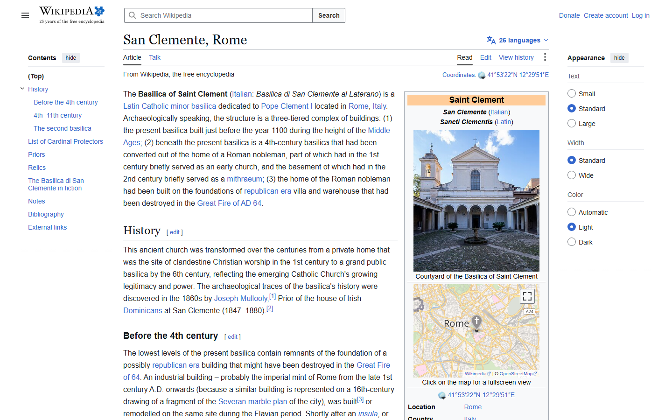672x420 pixels.
Task: Click the Search Wikipedia input field
Action: click(x=218, y=15)
